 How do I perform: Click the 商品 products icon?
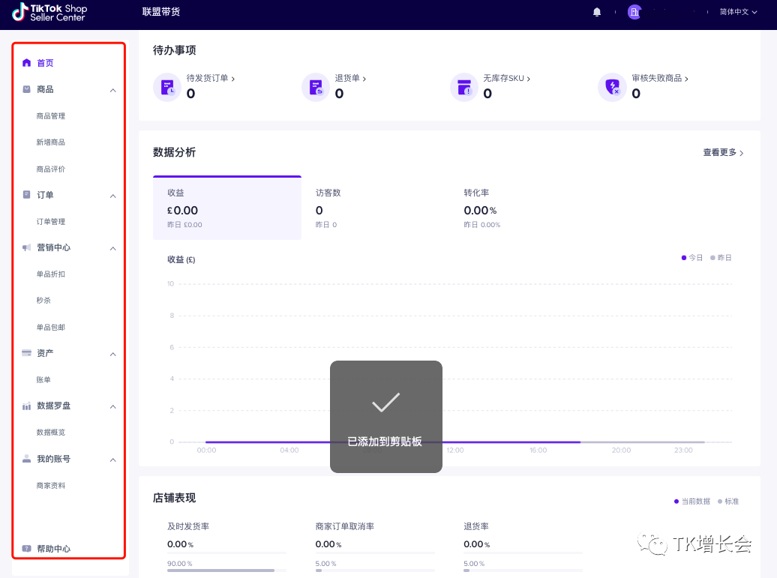pyautogui.click(x=25, y=89)
